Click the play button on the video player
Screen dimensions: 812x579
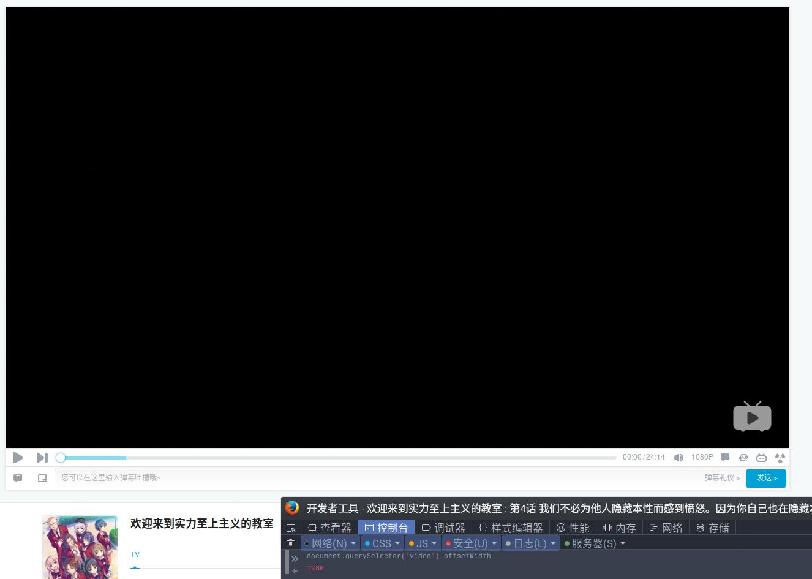18,457
